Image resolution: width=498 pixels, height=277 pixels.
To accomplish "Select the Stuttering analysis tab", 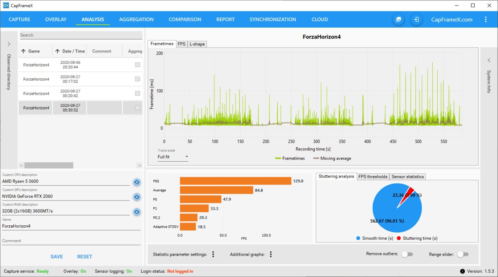I will [x=336, y=176].
